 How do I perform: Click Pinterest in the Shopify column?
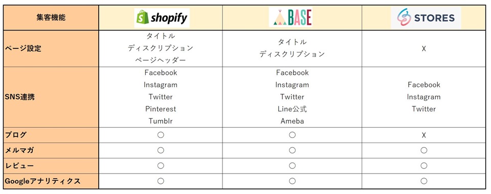(x=161, y=109)
